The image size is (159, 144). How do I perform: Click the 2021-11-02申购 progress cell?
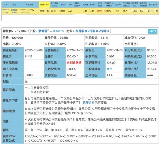pos(27,10)
